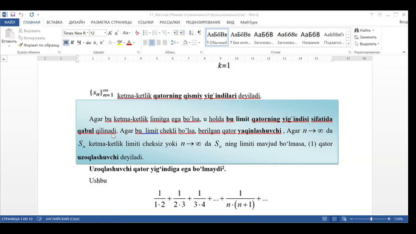416x234 pixels.
Task: Toggle Bold (Ж) formatting
Action: click(66, 42)
